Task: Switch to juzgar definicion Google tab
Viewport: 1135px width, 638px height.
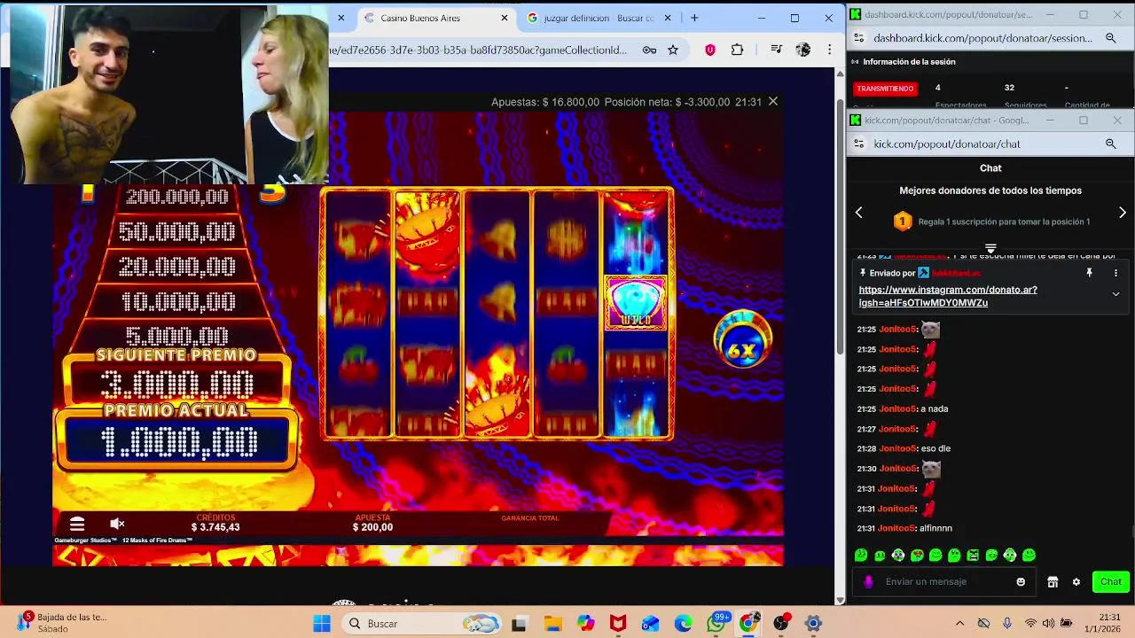Action: pos(599,18)
